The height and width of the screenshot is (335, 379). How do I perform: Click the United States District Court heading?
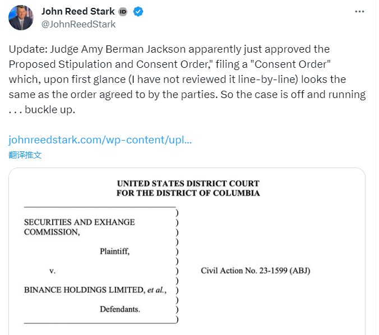(x=188, y=184)
